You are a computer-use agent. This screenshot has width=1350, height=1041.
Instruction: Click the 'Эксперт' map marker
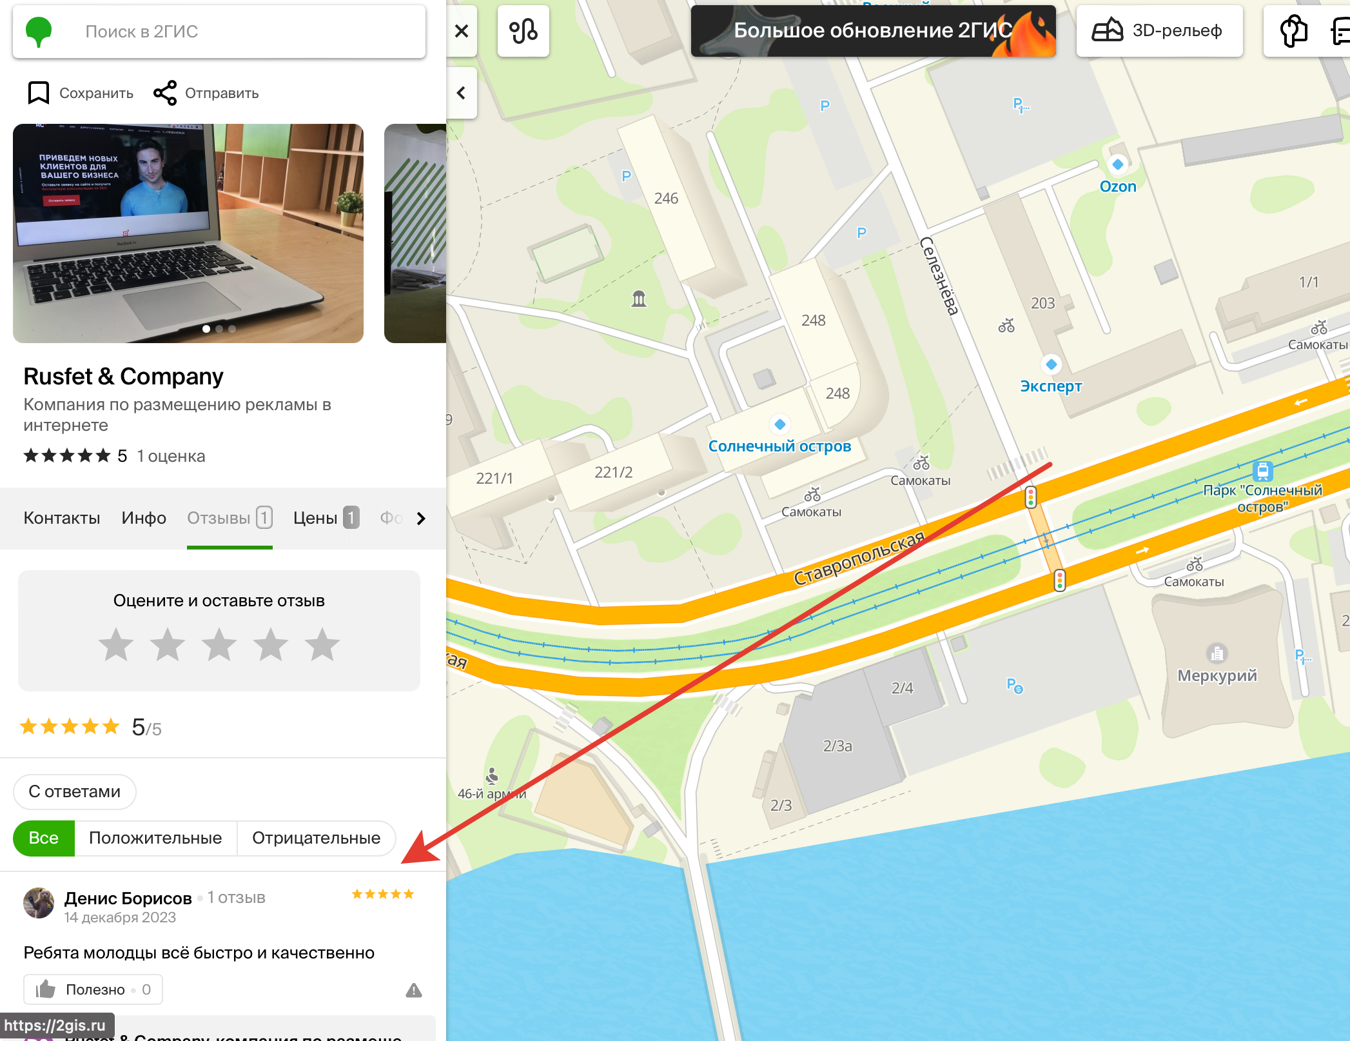coord(1052,364)
